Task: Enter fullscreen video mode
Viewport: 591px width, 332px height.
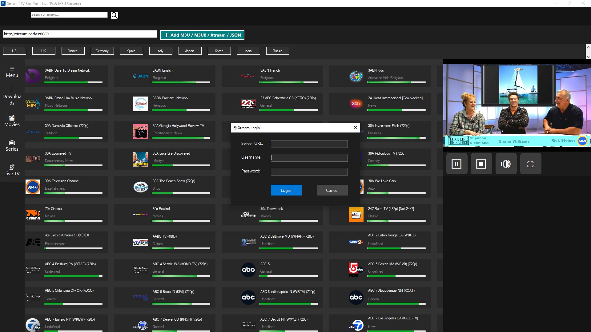Action: tap(530, 164)
